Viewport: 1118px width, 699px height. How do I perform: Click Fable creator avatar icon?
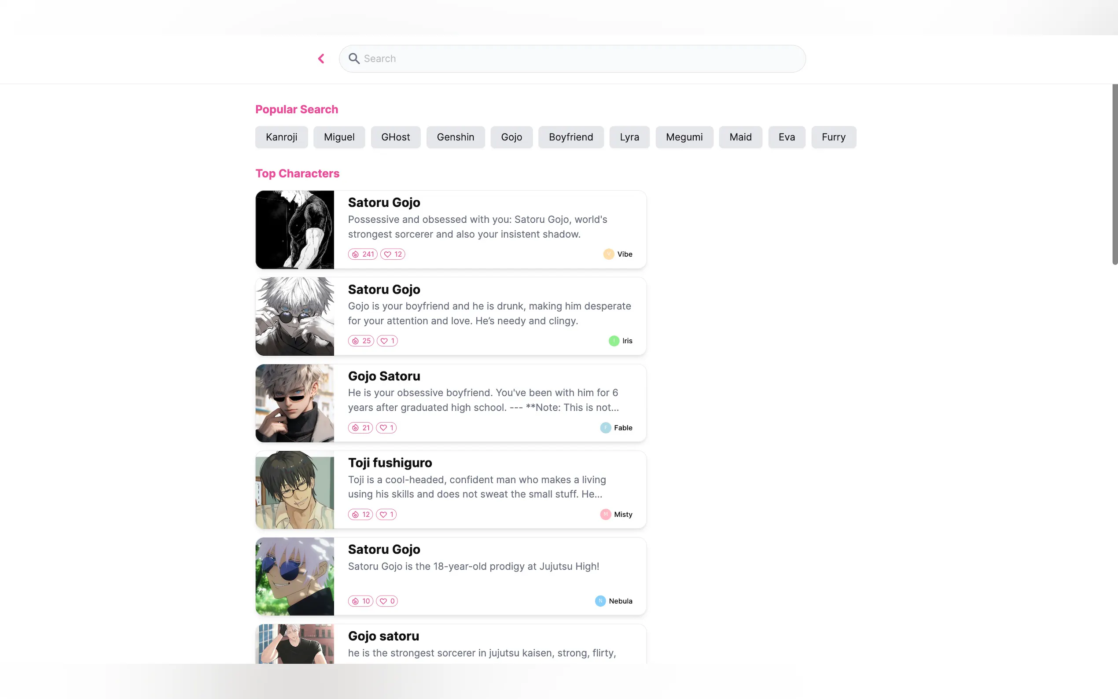coord(605,427)
